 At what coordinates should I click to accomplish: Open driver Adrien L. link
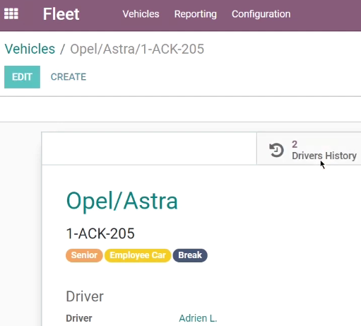coord(198,318)
